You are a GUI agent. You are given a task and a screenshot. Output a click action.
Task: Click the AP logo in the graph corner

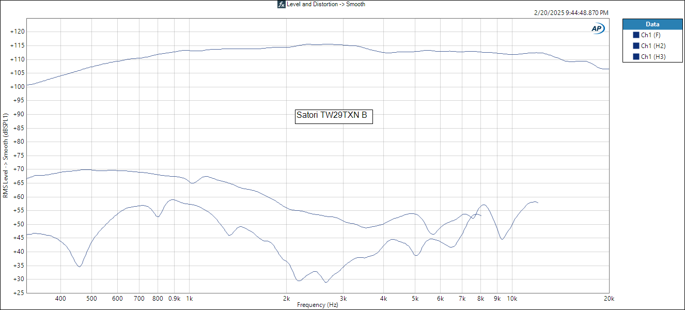tap(598, 29)
